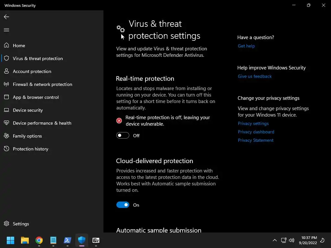Open Give us feedback link
The width and height of the screenshot is (331, 248).
click(255, 76)
